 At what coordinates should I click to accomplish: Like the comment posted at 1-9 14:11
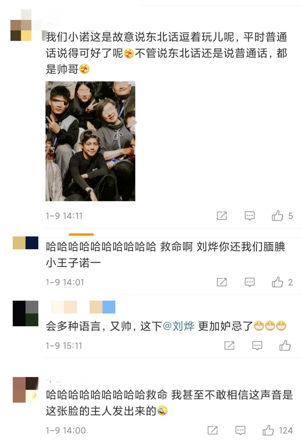tap(277, 216)
